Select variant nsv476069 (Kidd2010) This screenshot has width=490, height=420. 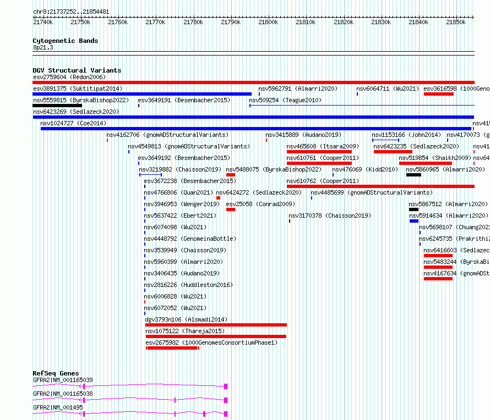(x=365, y=169)
